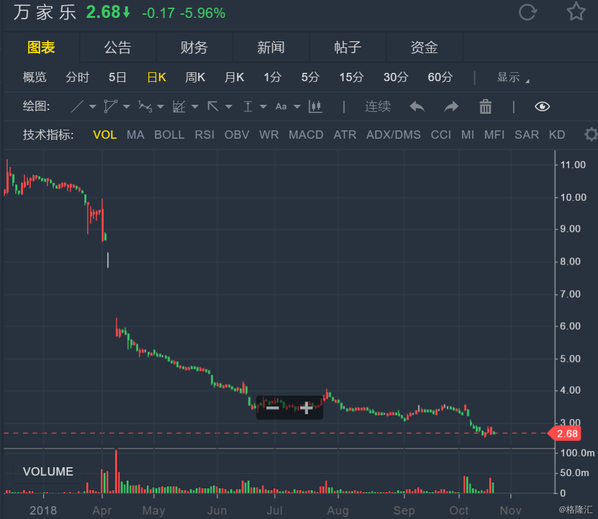The width and height of the screenshot is (598, 519).
Task: Select the 5日 five-day view
Action: coord(118,77)
